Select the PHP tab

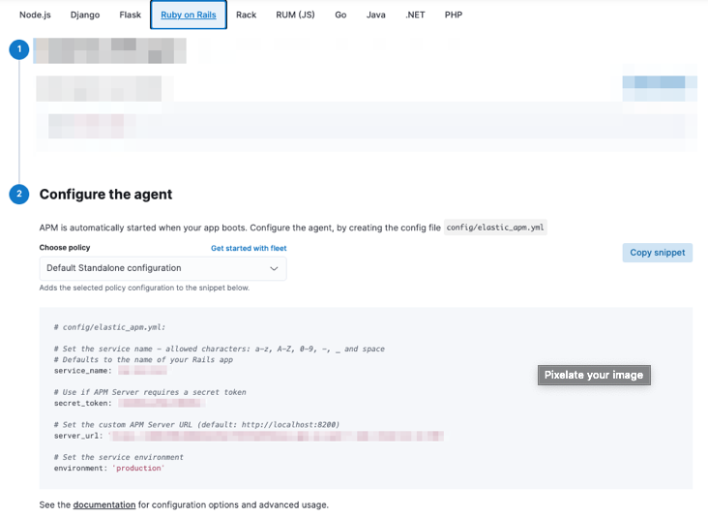coord(454,15)
